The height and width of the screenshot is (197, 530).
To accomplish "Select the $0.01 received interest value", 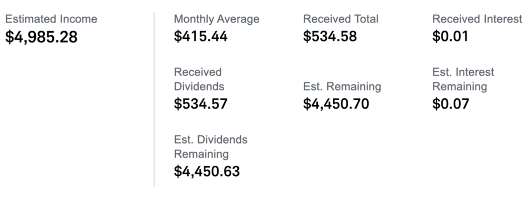I will [x=450, y=36].
